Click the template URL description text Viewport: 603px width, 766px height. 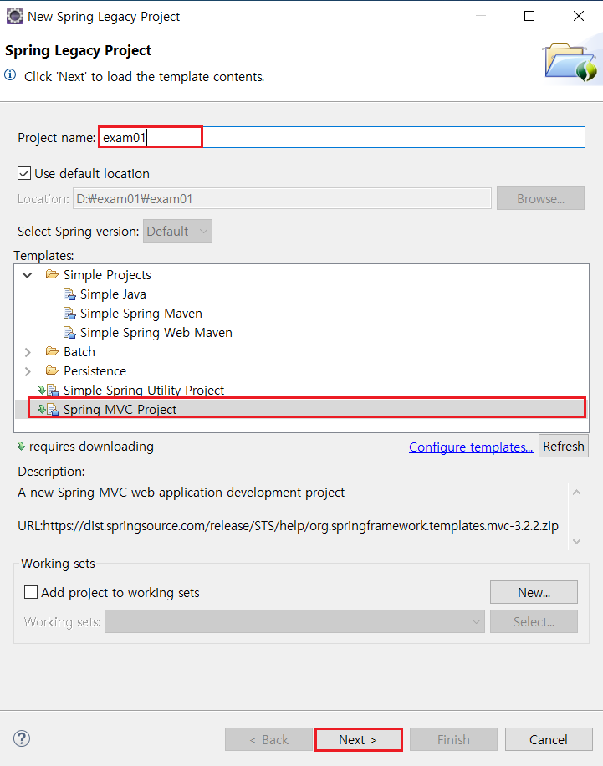point(288,526)
